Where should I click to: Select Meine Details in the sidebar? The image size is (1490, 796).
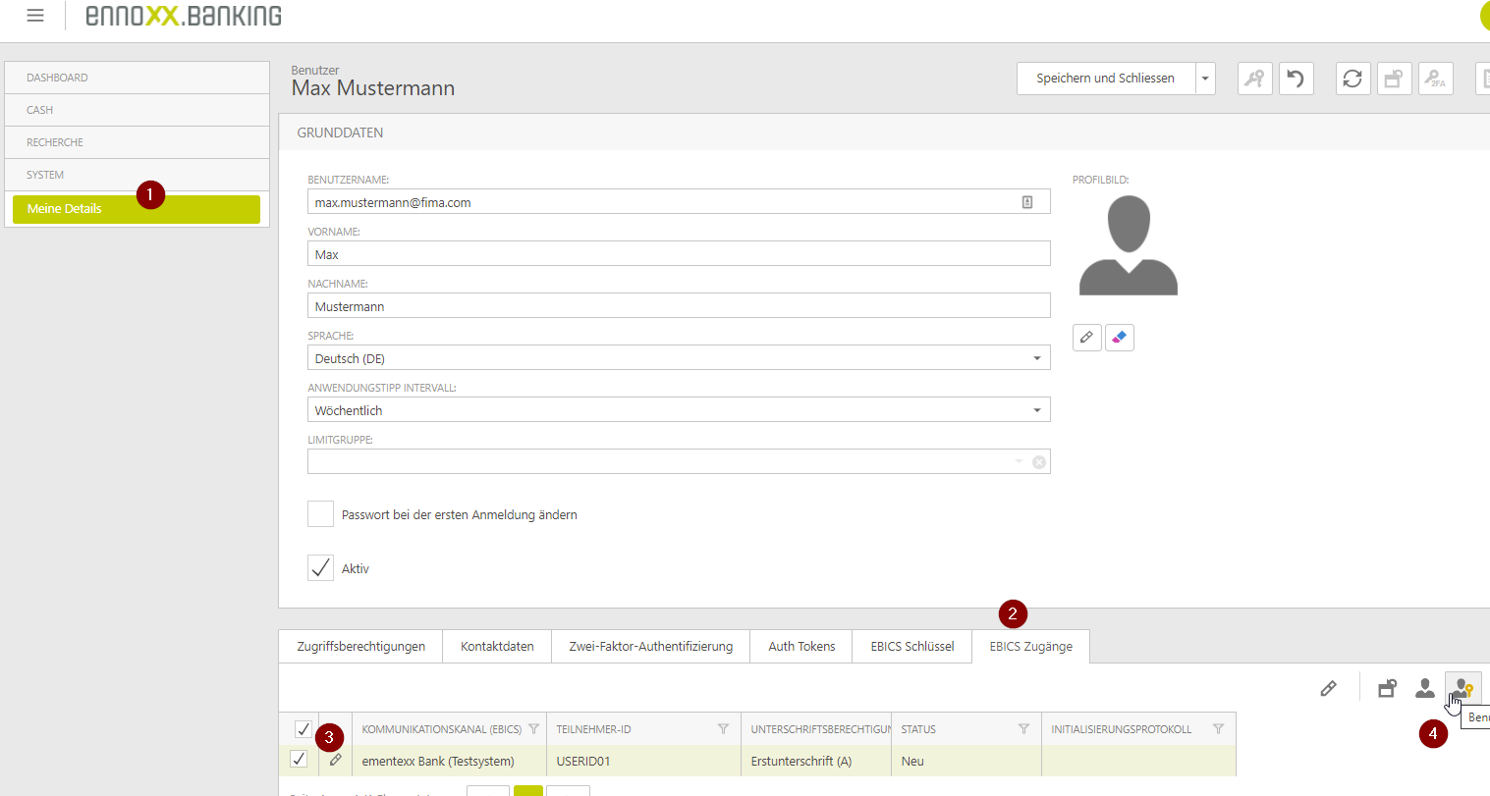pyautogui.click(x=136, y=209)
